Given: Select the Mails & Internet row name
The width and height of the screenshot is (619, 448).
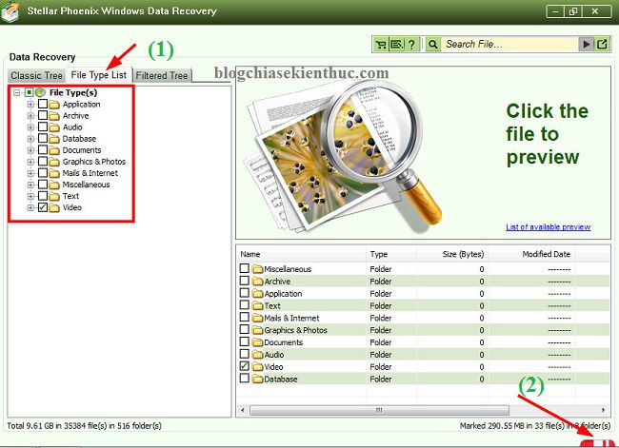Looking at the screenshot, I should click(x=291, y=318).
